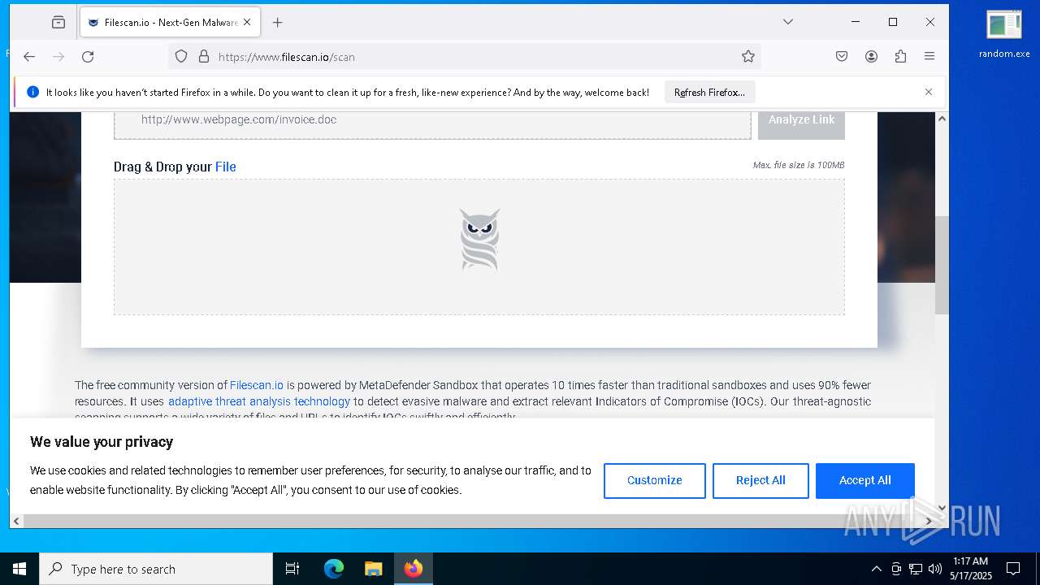The height and width of the screenshot is (585, 1040).
Task: Click 'We value your privacy' heading
Action: tap(102, 442)
